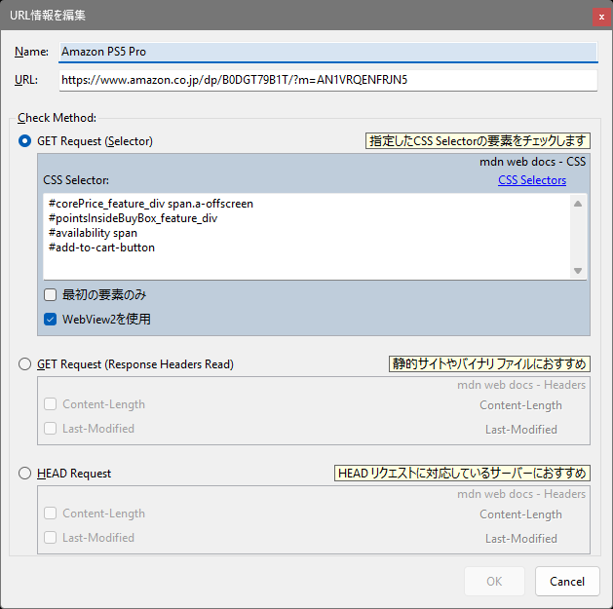Click #pointsInsideBuyBox_feature_div selector line
This screenshot has height=609, width=613.
[x=133, y=218]
